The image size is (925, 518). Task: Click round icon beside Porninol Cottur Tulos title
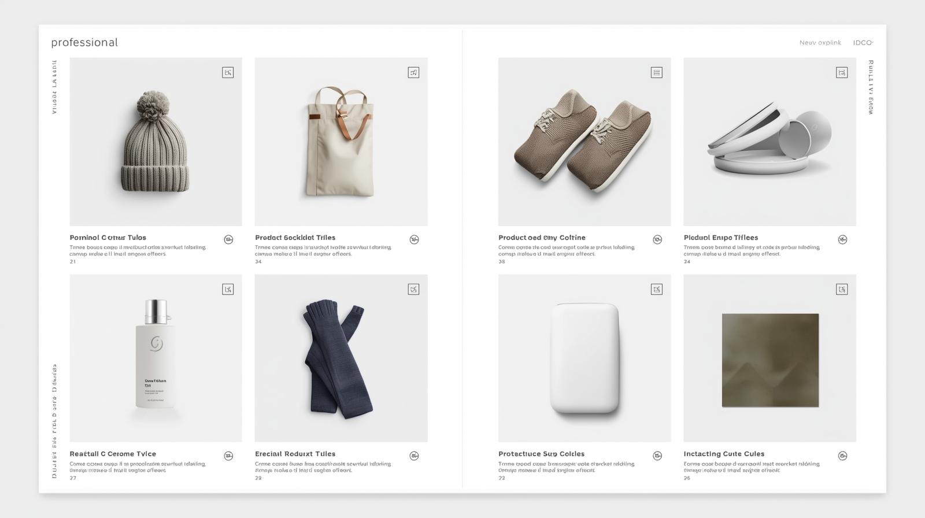[228, 239]
